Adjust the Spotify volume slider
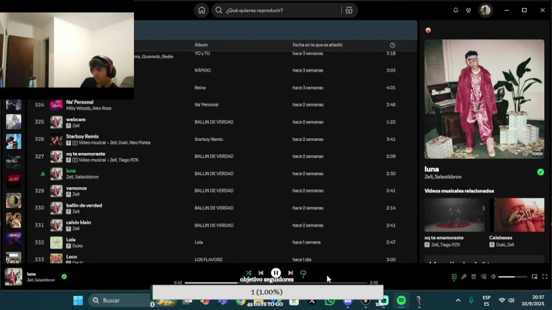The image size is (552, 310). [x=513, y=277]
